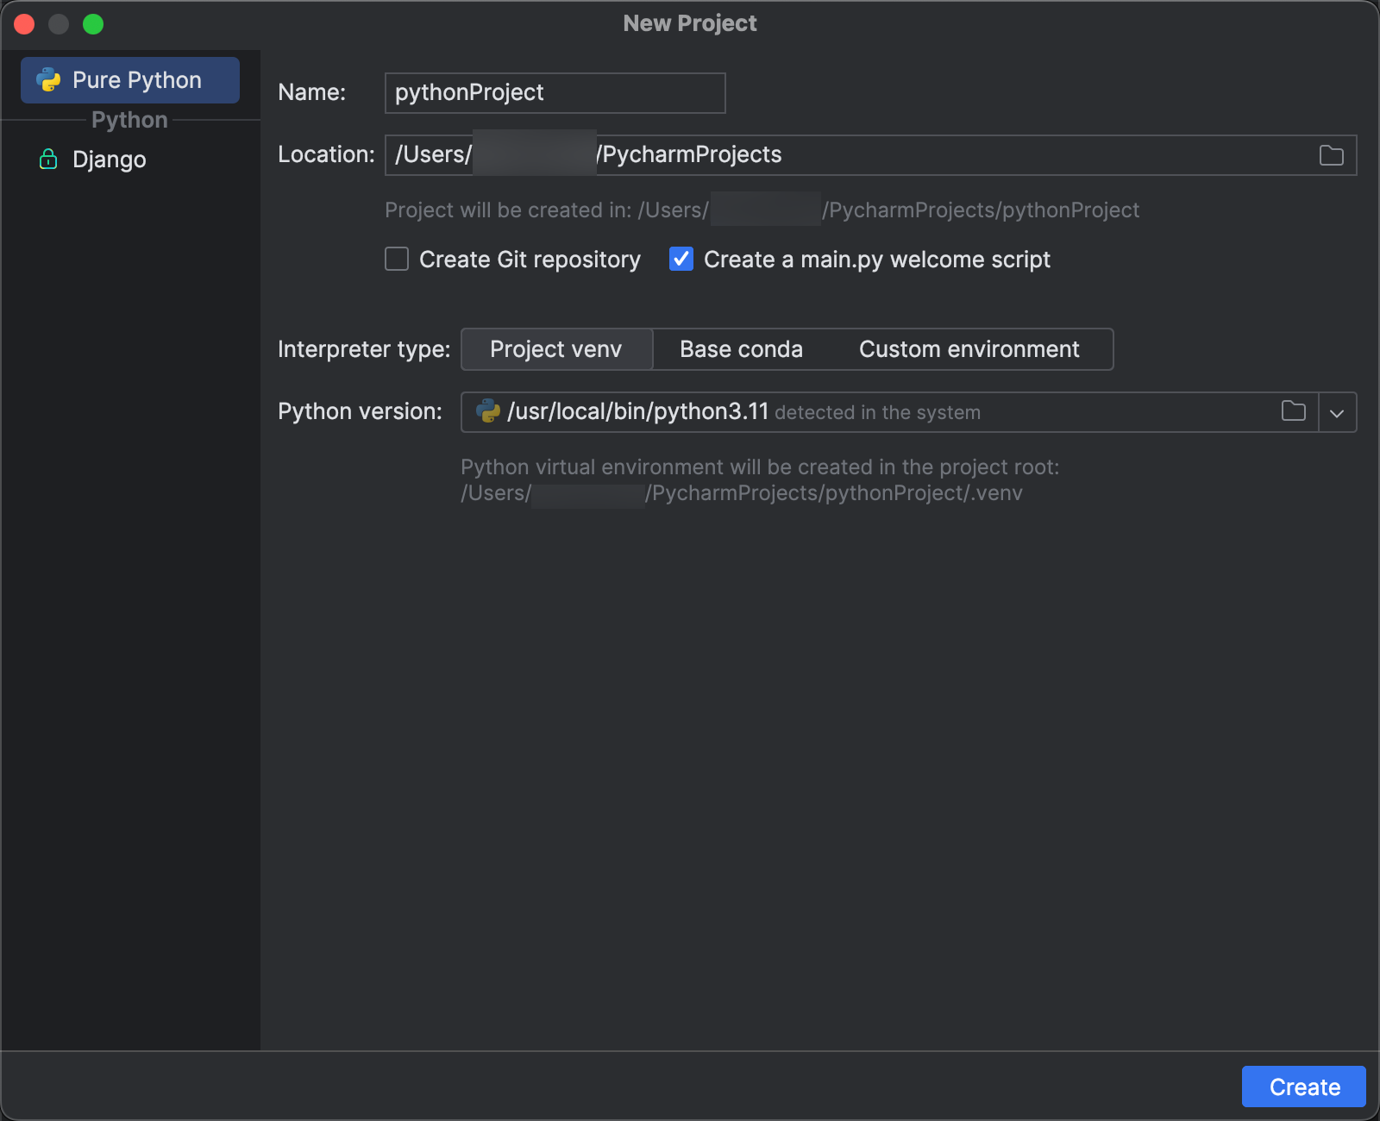This screenshot has width=1380, height=1121.
Task: Switch to Base conda interpreter type
Action: pos(741,349)
